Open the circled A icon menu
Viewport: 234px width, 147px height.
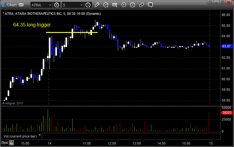(x=132, y=5)
